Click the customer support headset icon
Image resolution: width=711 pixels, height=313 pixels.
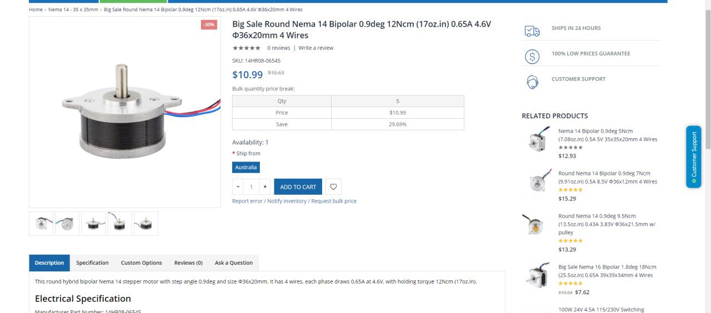(x=532, y=82)
